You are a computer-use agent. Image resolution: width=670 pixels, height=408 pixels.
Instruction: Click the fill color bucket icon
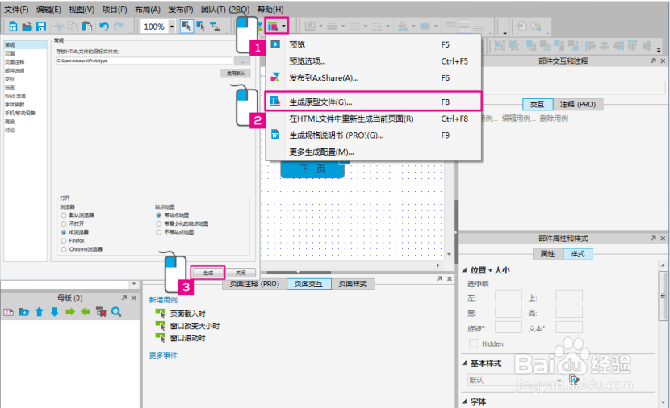(x=403, y=27)
